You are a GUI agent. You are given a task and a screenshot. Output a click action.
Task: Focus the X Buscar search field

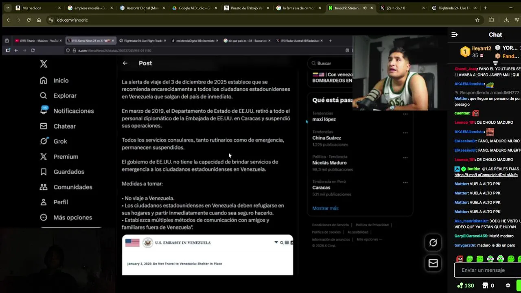(331, 63)
